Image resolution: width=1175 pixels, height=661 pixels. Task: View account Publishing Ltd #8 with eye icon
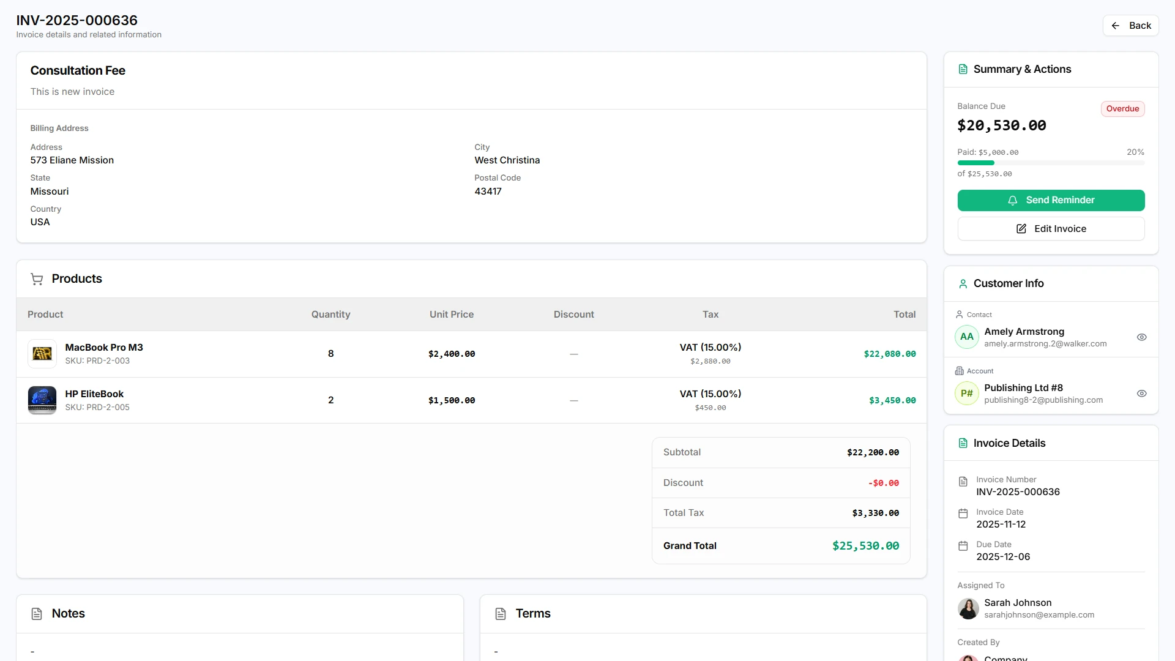click(x=1141, y=394)
